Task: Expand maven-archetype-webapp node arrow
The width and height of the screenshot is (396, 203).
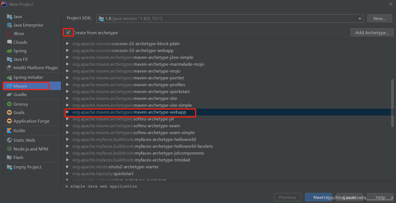Action: [x=68, y=112]
